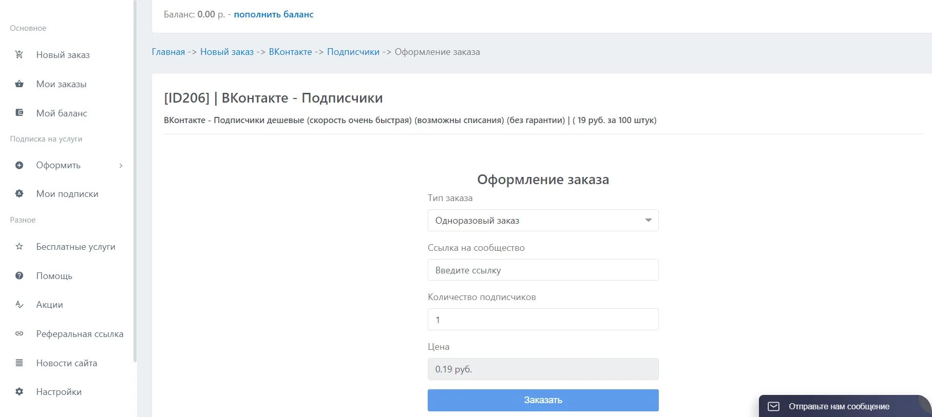Select Бесплатные услуги menu item
This screenshot has width=932, height=417.
75,247
